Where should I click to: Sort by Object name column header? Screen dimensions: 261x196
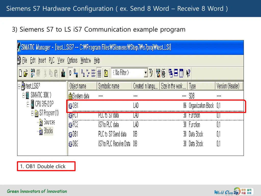[82, 86]
